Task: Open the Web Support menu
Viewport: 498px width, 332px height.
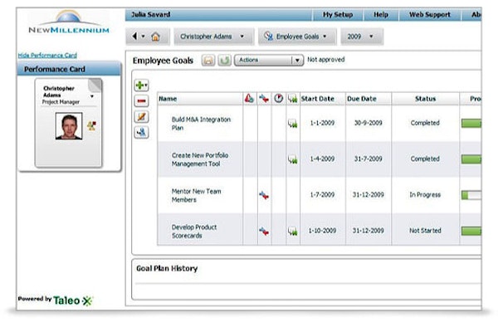Action: 429,15
